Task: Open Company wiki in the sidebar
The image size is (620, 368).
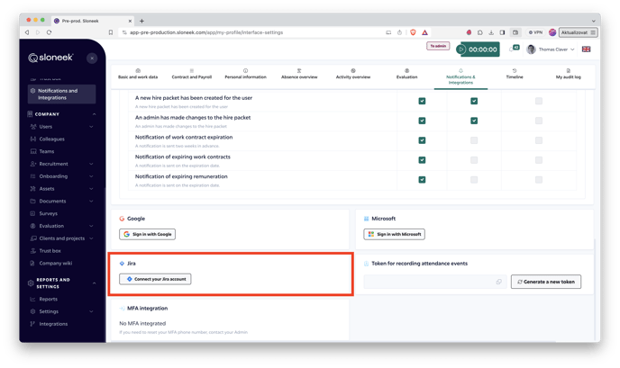Action: [55, 264]
